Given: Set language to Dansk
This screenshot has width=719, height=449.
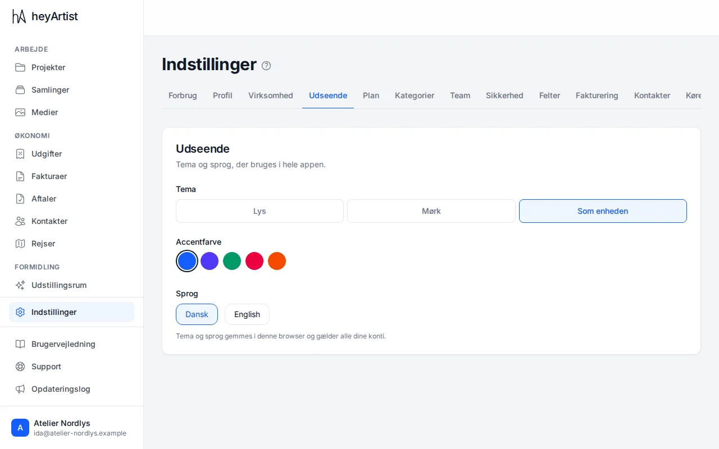Looking at the screenshot, I should click(197, 314).
